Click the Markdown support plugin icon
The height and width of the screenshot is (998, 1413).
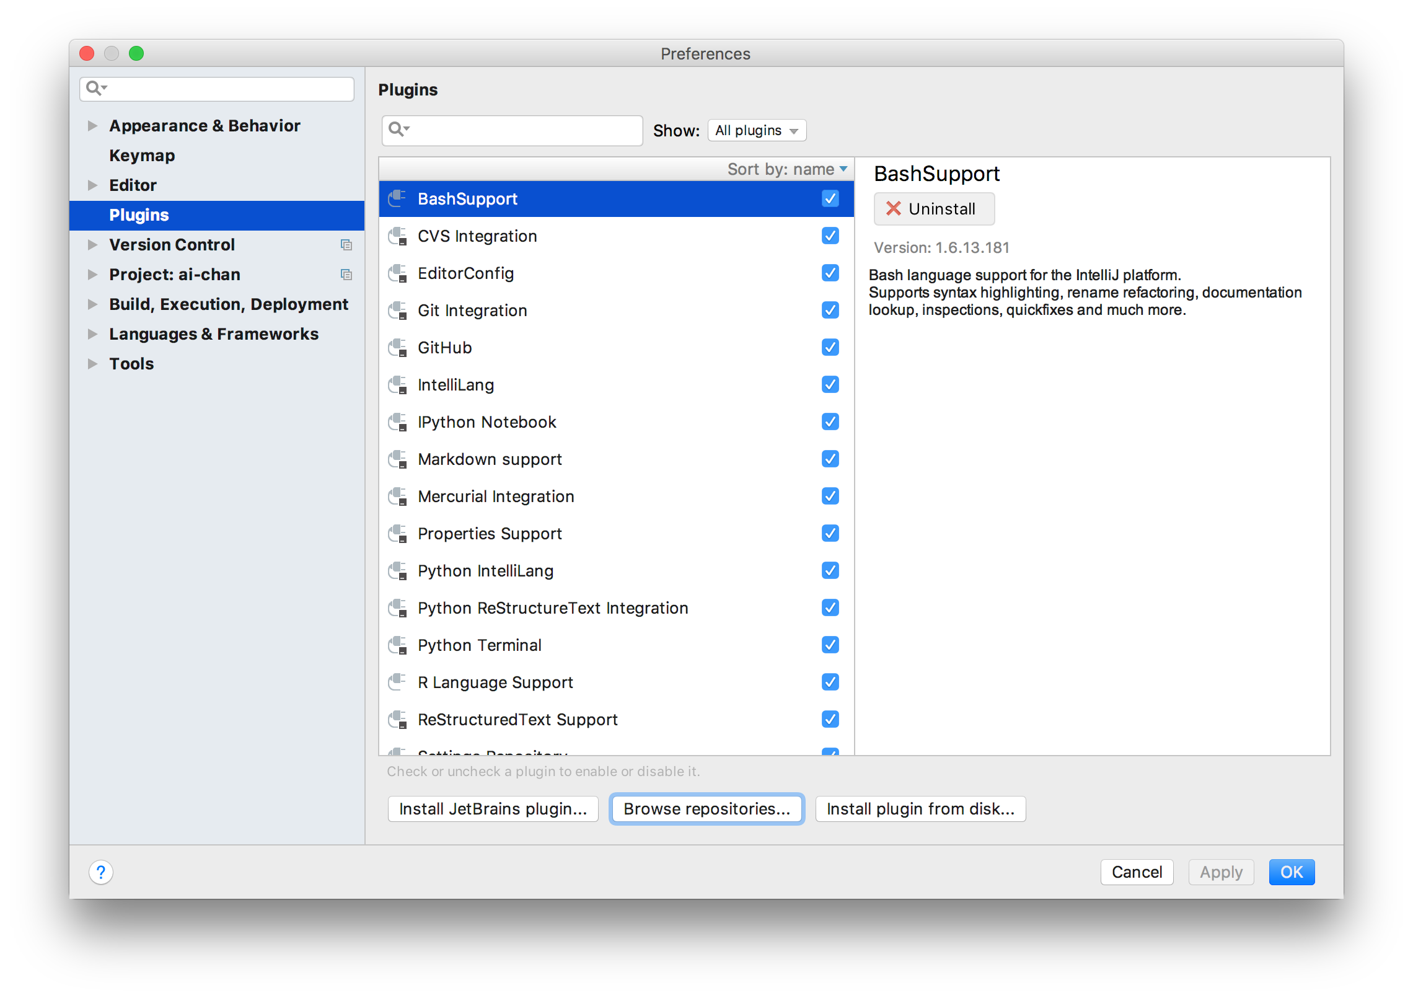(x=397, y=459)
